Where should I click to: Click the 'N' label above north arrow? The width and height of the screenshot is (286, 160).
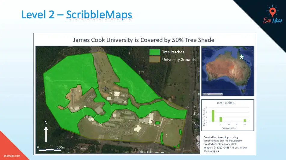[46, 122]
